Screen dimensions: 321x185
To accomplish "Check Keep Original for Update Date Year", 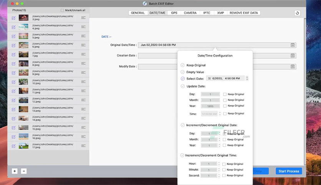I will (225, 106).
